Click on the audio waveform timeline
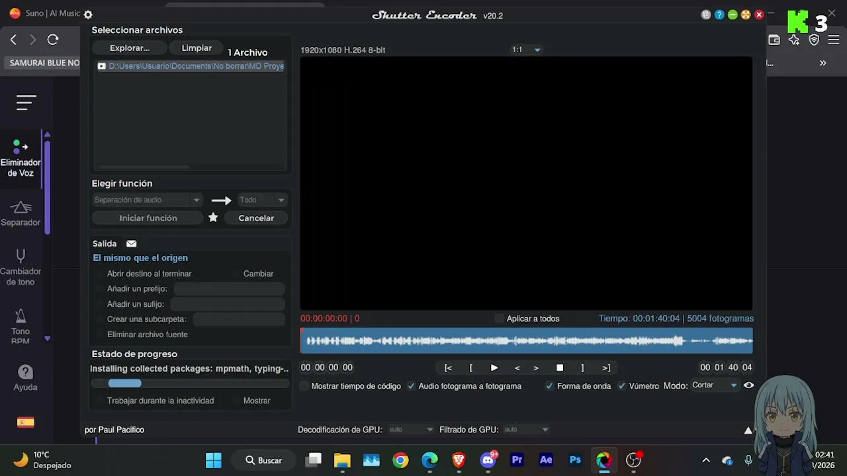Image resolution: width=847 pixels, height=476 pixels. (x=527, y=341)
